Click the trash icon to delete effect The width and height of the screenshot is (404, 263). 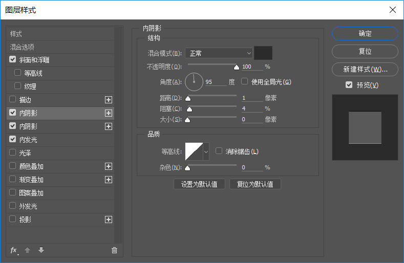tap(114, 250)
